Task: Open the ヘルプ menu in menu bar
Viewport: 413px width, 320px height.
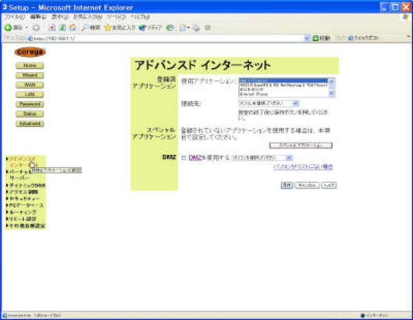Action: 139,17
